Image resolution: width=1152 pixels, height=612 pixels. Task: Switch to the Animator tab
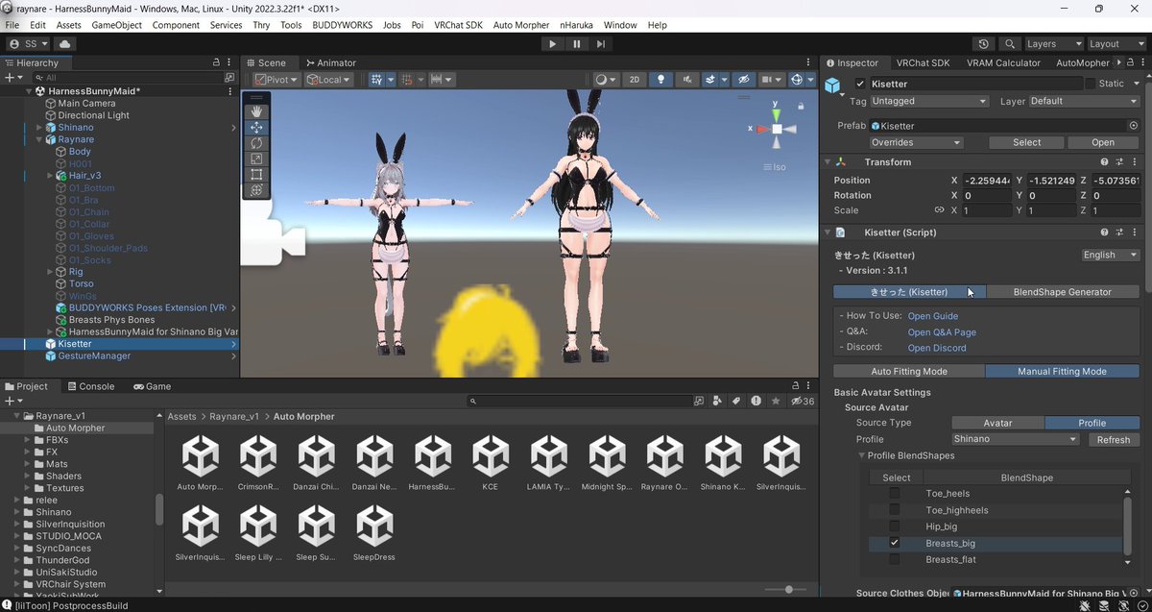329,62
